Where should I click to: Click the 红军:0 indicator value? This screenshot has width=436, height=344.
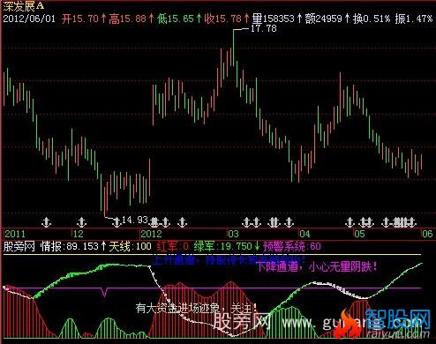click(173, 246)
